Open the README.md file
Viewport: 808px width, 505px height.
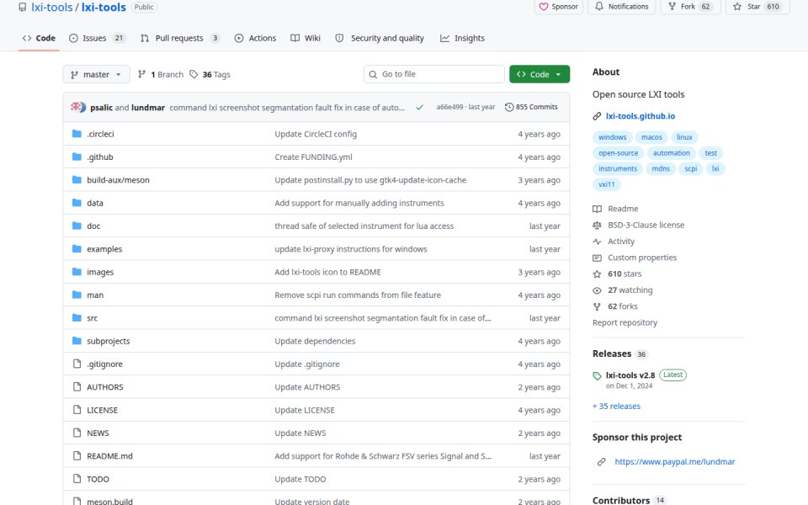click(x=109, y=456)
